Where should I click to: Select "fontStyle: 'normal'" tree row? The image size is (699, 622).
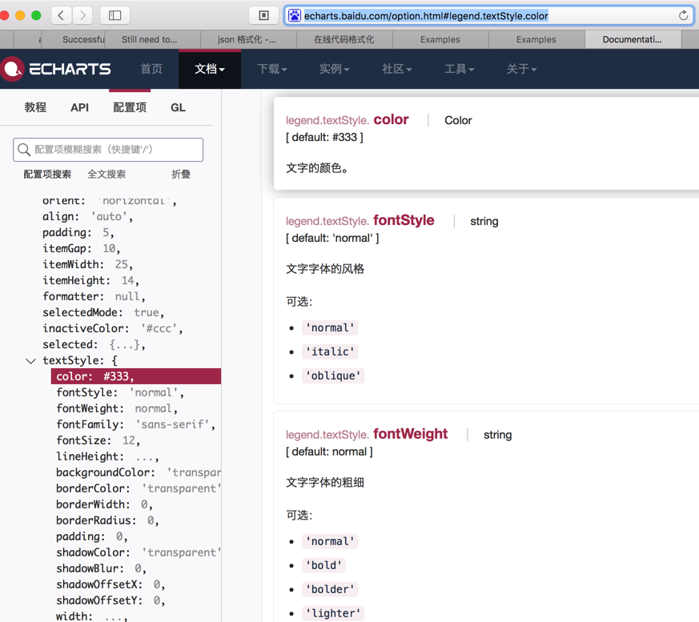pyautogui.click(x=120, y=392)
